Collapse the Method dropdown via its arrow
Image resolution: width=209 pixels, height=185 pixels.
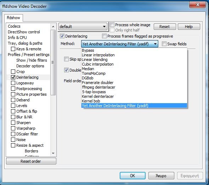click(155, 44)
